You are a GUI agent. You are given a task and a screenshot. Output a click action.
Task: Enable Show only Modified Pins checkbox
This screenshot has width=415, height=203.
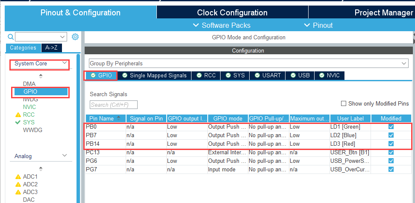pos(344,103)
